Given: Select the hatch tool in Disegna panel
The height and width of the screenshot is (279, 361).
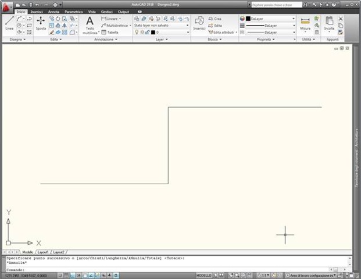Looking at the screenshot, I should tap(29, 32).
